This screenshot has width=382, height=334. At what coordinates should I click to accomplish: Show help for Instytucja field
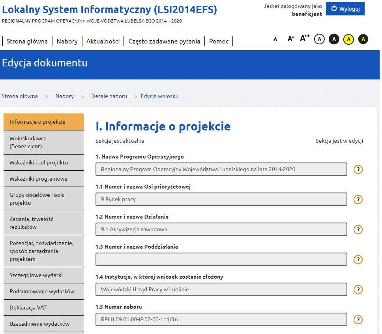coord(358,289)
